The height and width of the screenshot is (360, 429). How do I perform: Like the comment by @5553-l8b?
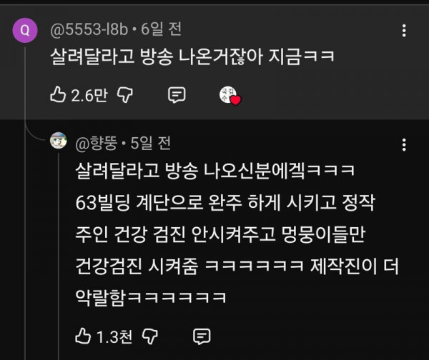(x=58, y=94)
